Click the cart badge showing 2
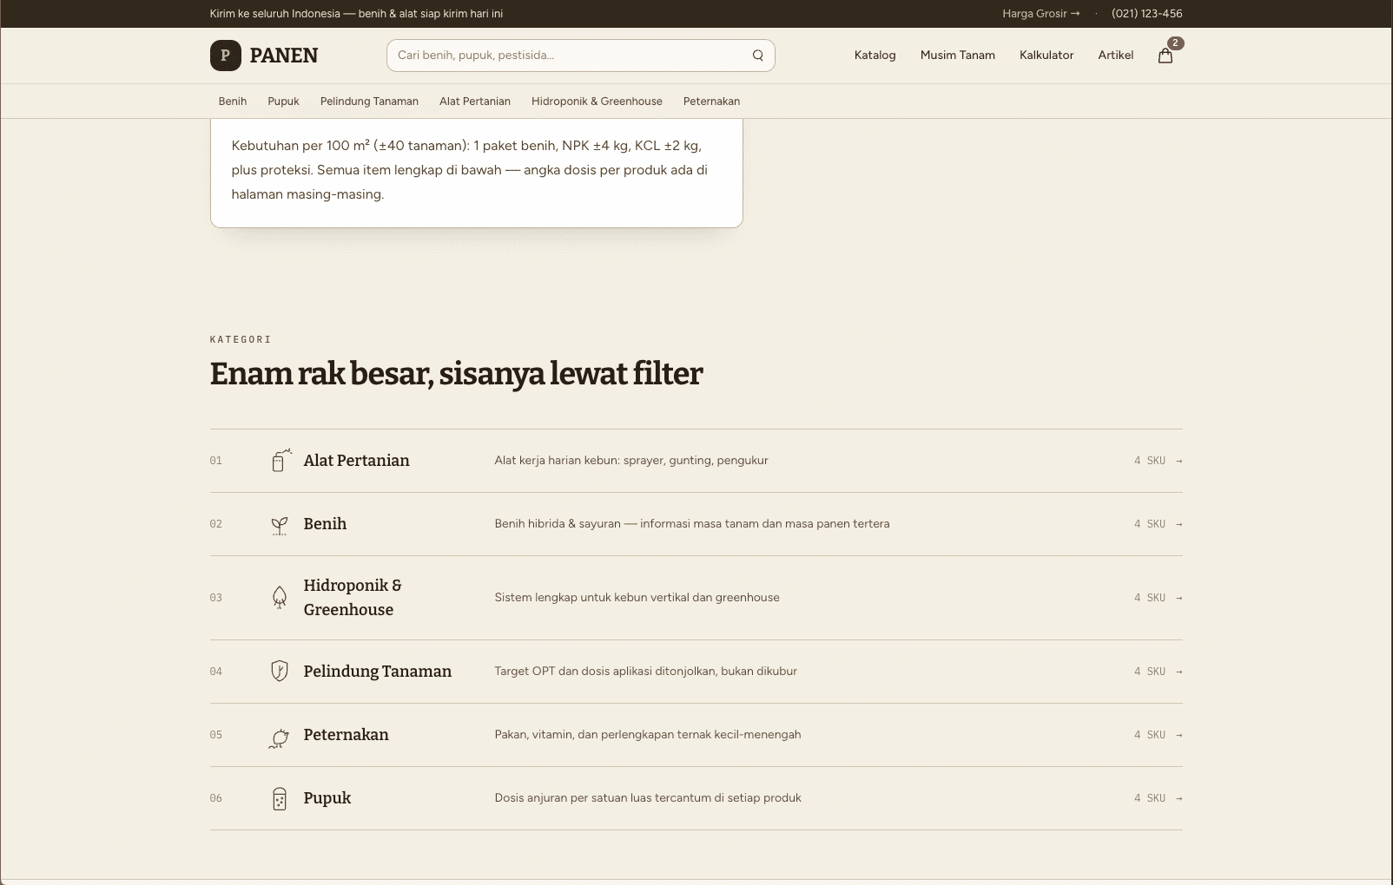The height and width of the screenshot is (885, 1393). click(x=1175, y=43)
